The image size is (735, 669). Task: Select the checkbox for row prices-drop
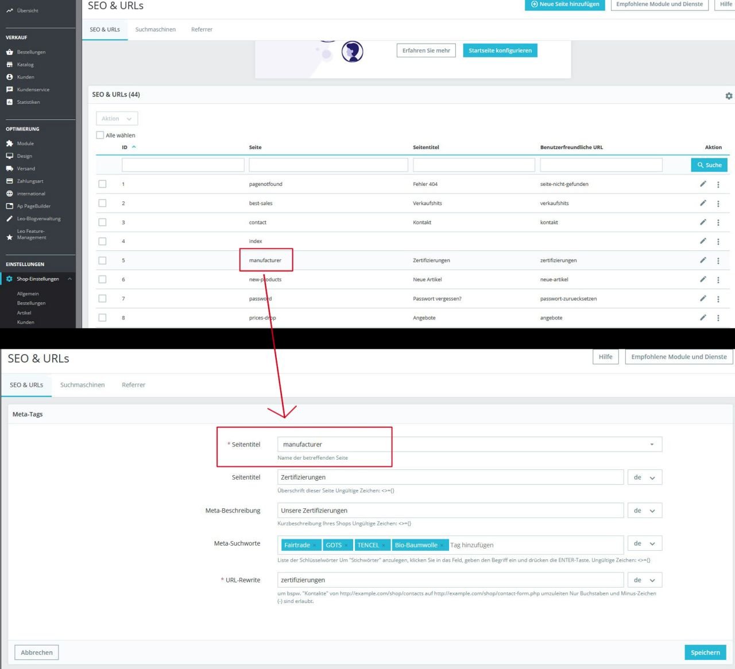click(102, 317)
